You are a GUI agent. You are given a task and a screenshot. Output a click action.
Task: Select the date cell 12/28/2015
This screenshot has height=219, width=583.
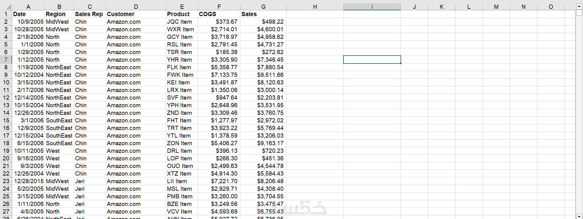point(28,181)
